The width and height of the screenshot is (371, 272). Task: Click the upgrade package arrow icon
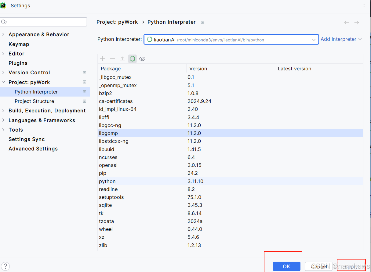coord(122,59)
